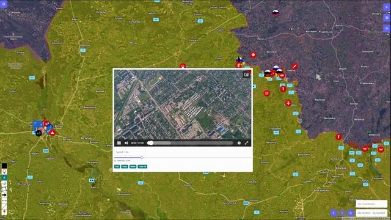391x220 pixels.
Task: Open the red marker above the video popup
Action: tap(183, 67)
